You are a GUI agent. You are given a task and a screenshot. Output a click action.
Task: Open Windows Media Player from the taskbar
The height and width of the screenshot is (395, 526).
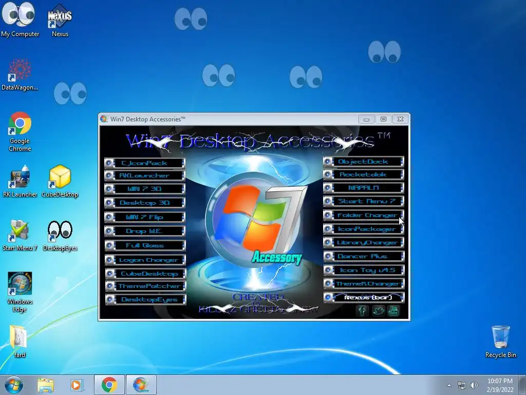(77, 385)
